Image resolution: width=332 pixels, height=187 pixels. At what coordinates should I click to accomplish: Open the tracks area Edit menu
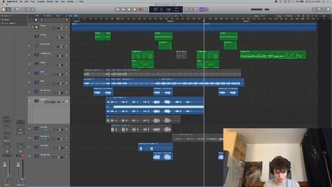tap(37, 16)
